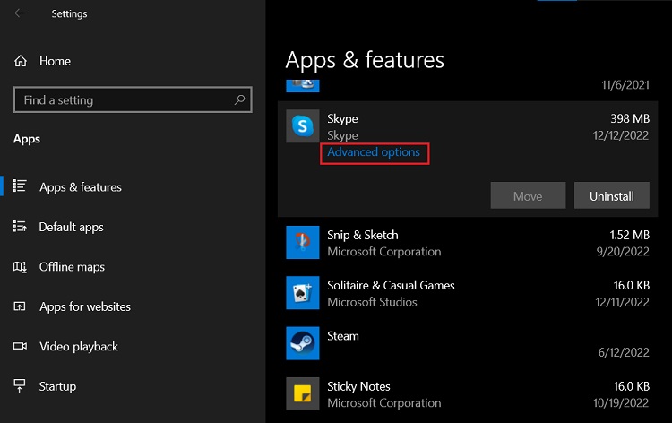The height and width of the screenshot is (423, 672).
Task: Select Apps & features in sidebar
Action: point(81,187)
